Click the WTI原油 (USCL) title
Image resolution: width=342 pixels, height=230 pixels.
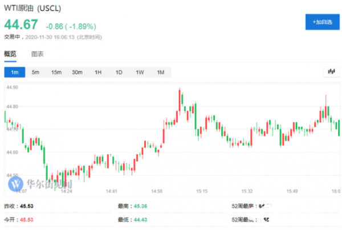[x=33, y=9]
